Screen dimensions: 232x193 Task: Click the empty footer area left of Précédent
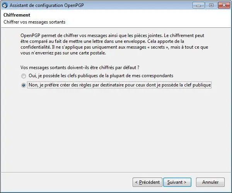pos(67,182)
